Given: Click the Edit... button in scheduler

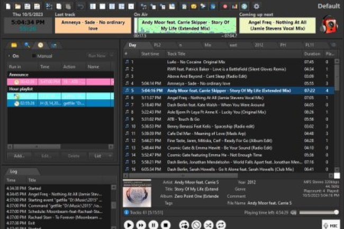Looking at the screenshot, I should (x=46, y=156).
